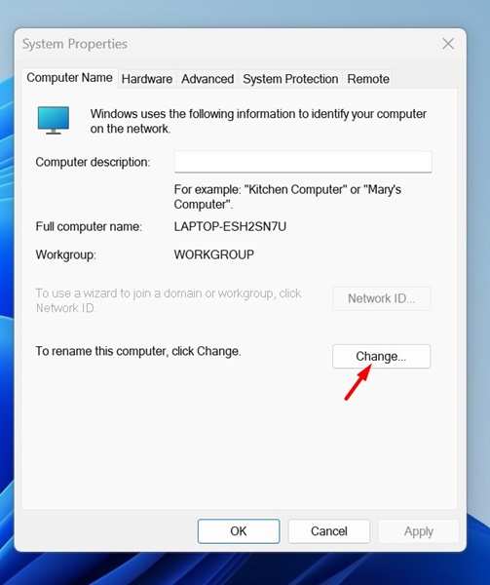The height and width of the screenshot is (585, 490).
Task: Click the WORKGROUP value text
Action: pos(214,254)
